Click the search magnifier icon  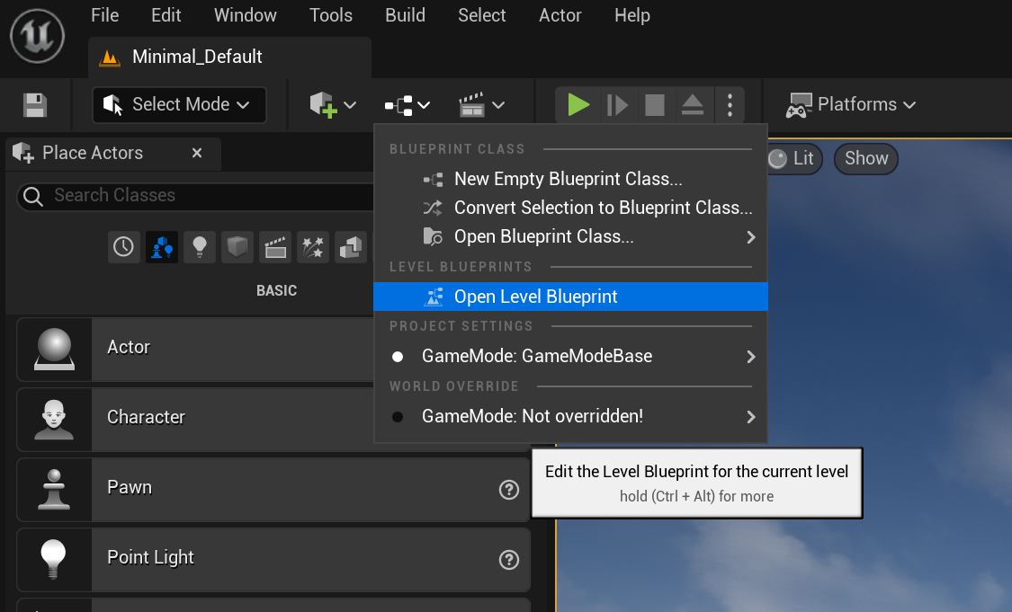click(33, 196)
